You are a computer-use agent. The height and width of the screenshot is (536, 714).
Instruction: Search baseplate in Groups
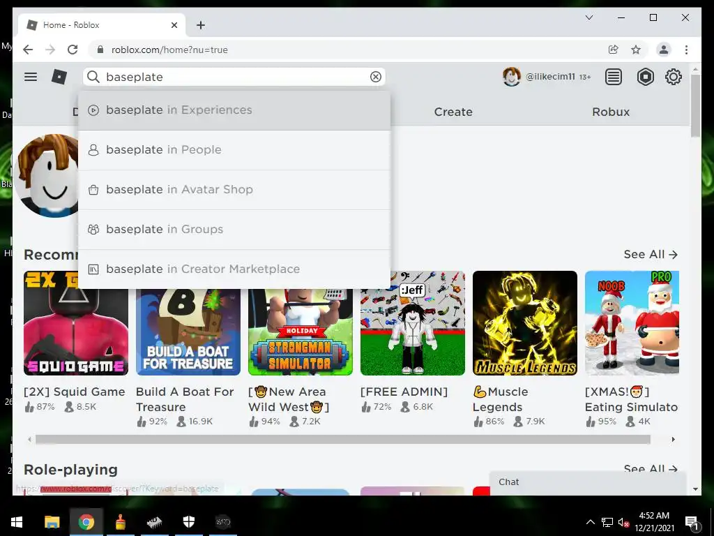(234, 229)
